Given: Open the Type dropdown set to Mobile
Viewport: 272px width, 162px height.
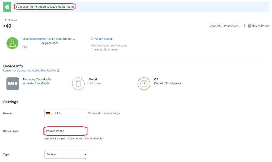Looking at the screenshot, I should [x=66, y=154].
